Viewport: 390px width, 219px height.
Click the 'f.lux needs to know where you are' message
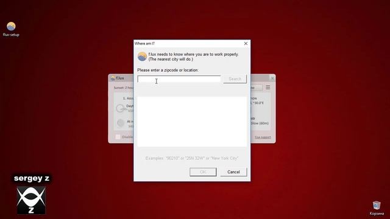tap(193, 57)
